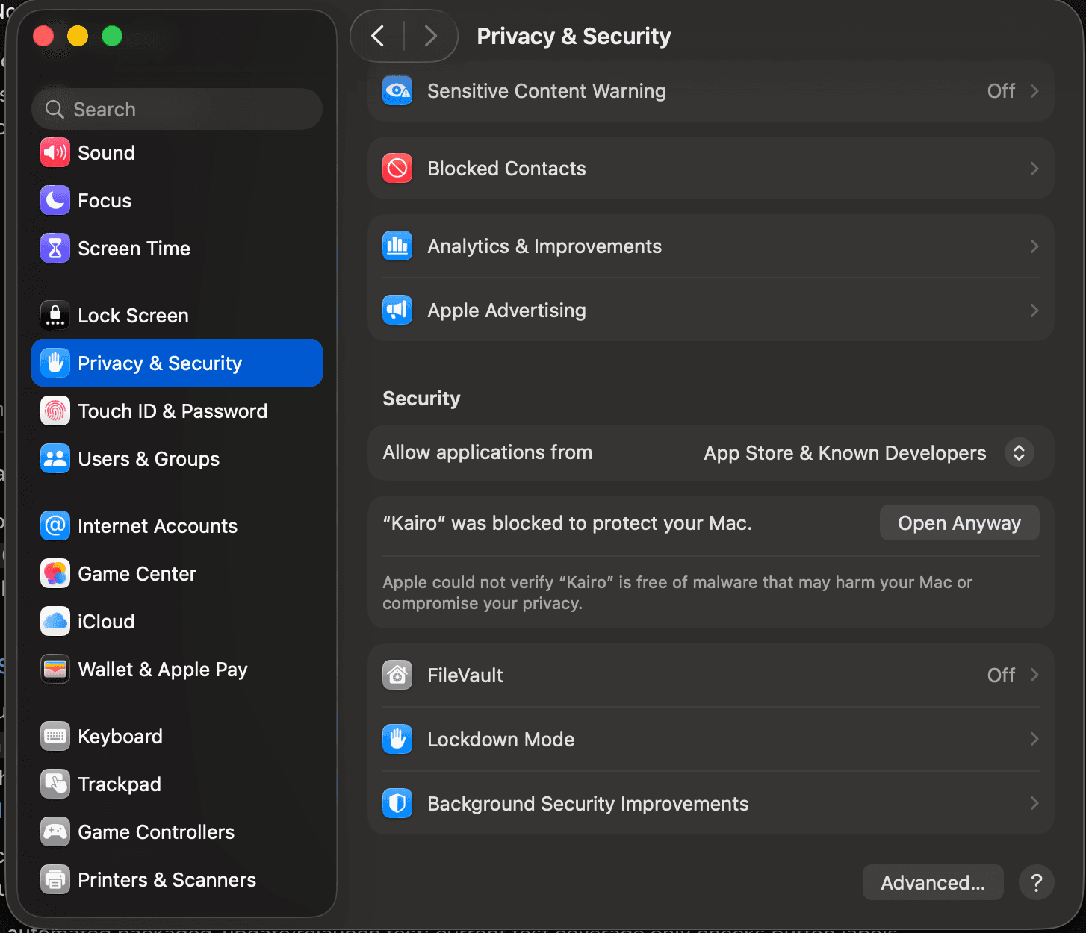Click the Game Controllers gamepad icon
This screenshot has height=933, width=1086.
[x=55, y=832]
